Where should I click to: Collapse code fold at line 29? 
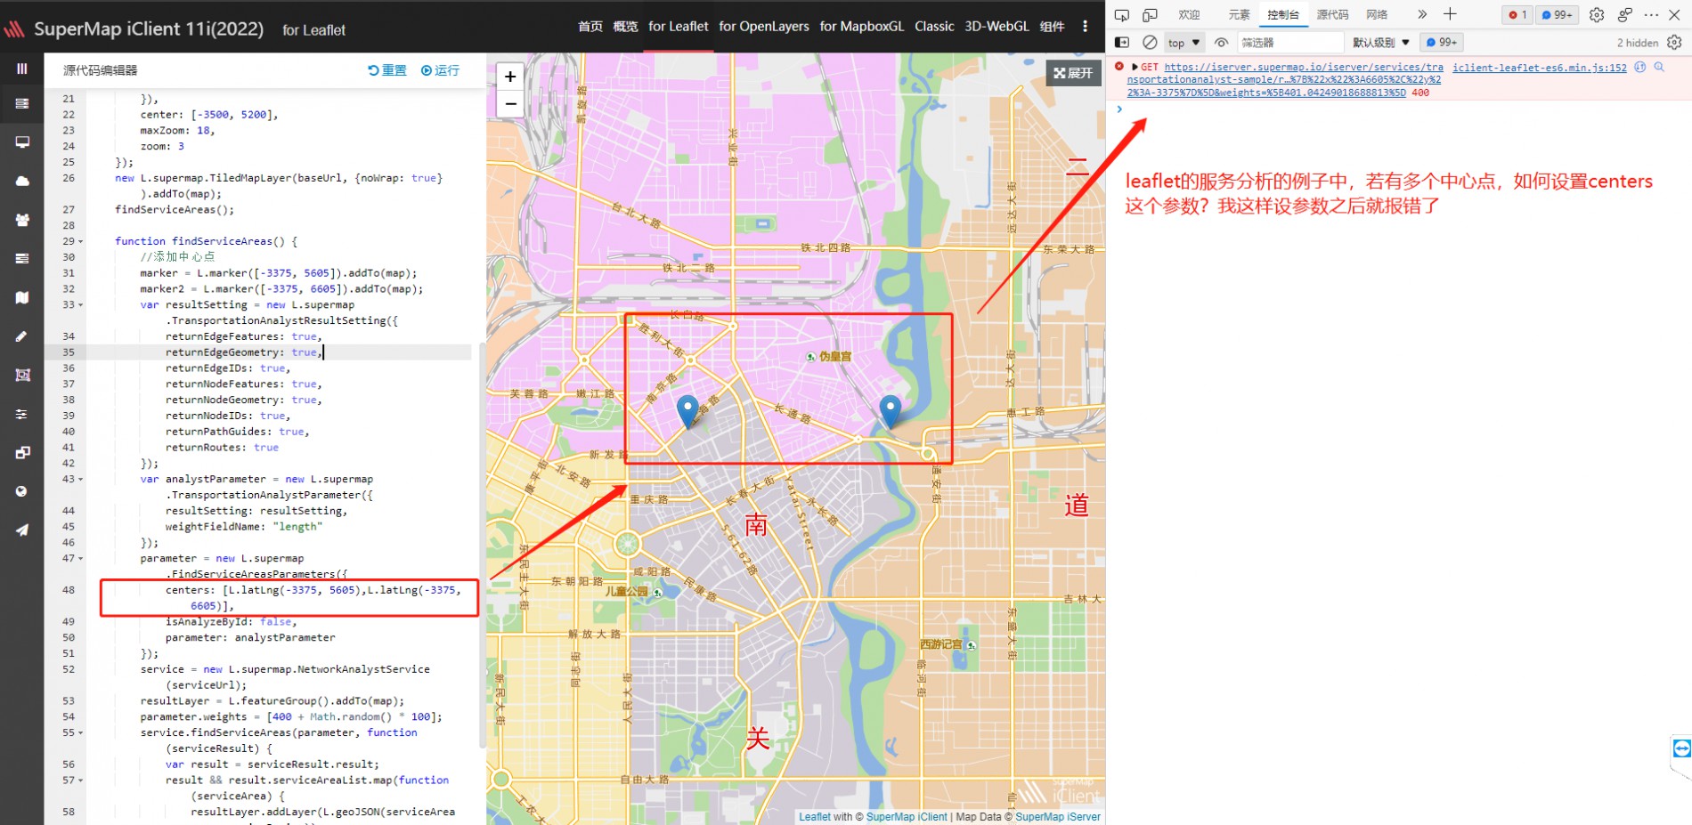(x=81, y=241)
